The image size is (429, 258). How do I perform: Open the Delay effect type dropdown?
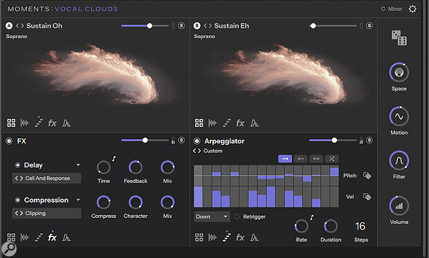click(x=78, y=165)
